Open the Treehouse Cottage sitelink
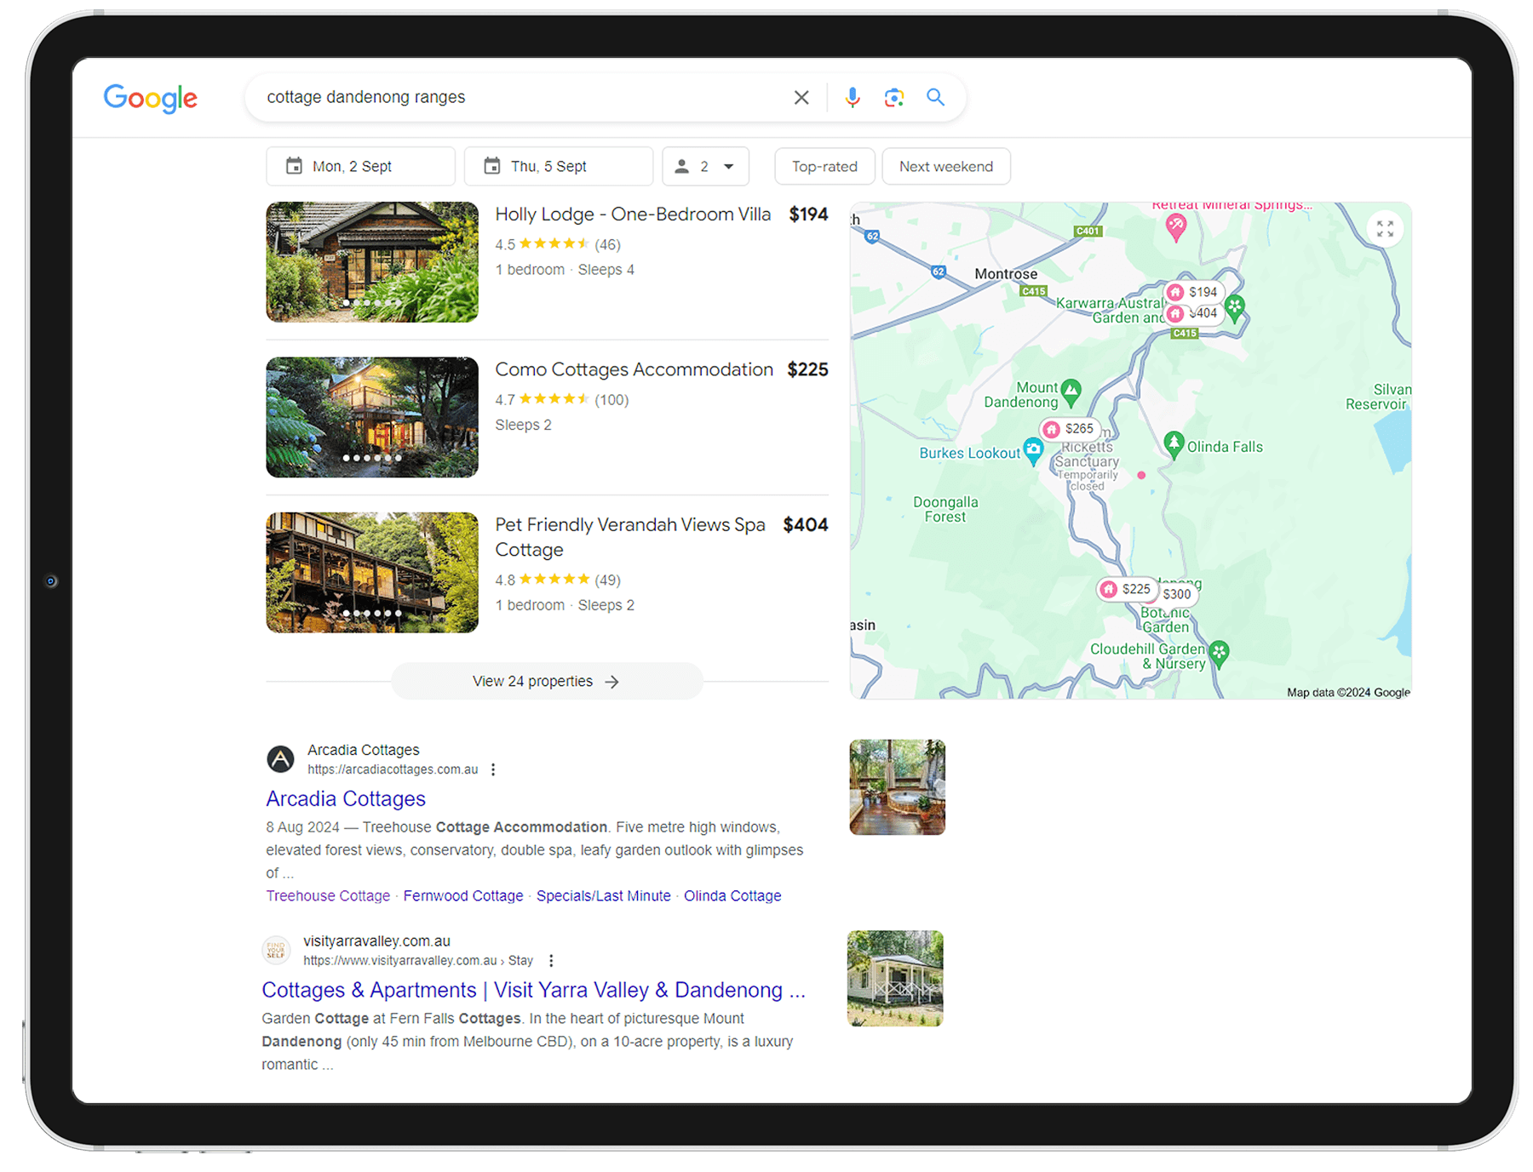Screen dimensions: 1533x1172 pyautogui.click(x=328, y=895)
